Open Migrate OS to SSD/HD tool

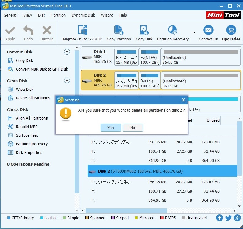click(x=83, y=33)
